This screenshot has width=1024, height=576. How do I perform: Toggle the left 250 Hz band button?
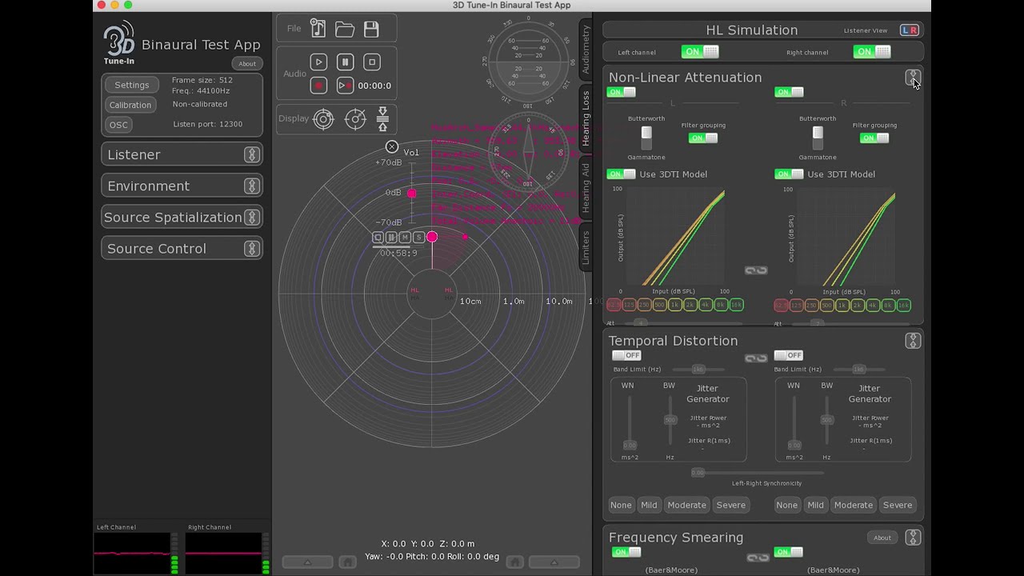click(644, 305)
